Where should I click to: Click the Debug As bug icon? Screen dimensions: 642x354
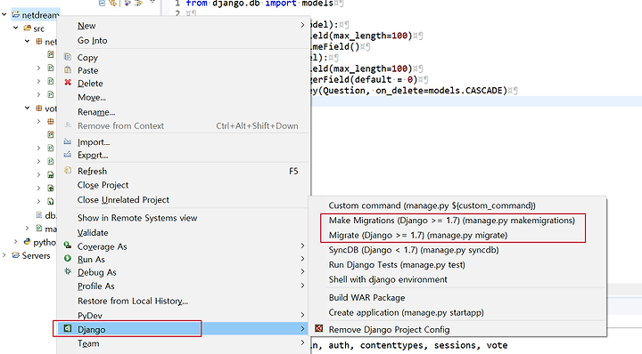(68, 271)
